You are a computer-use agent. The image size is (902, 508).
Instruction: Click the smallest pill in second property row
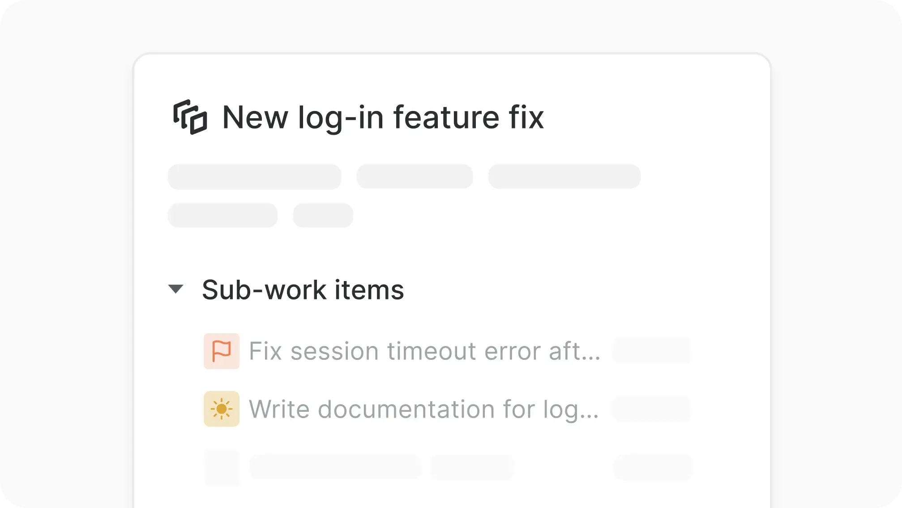(323, 215)
